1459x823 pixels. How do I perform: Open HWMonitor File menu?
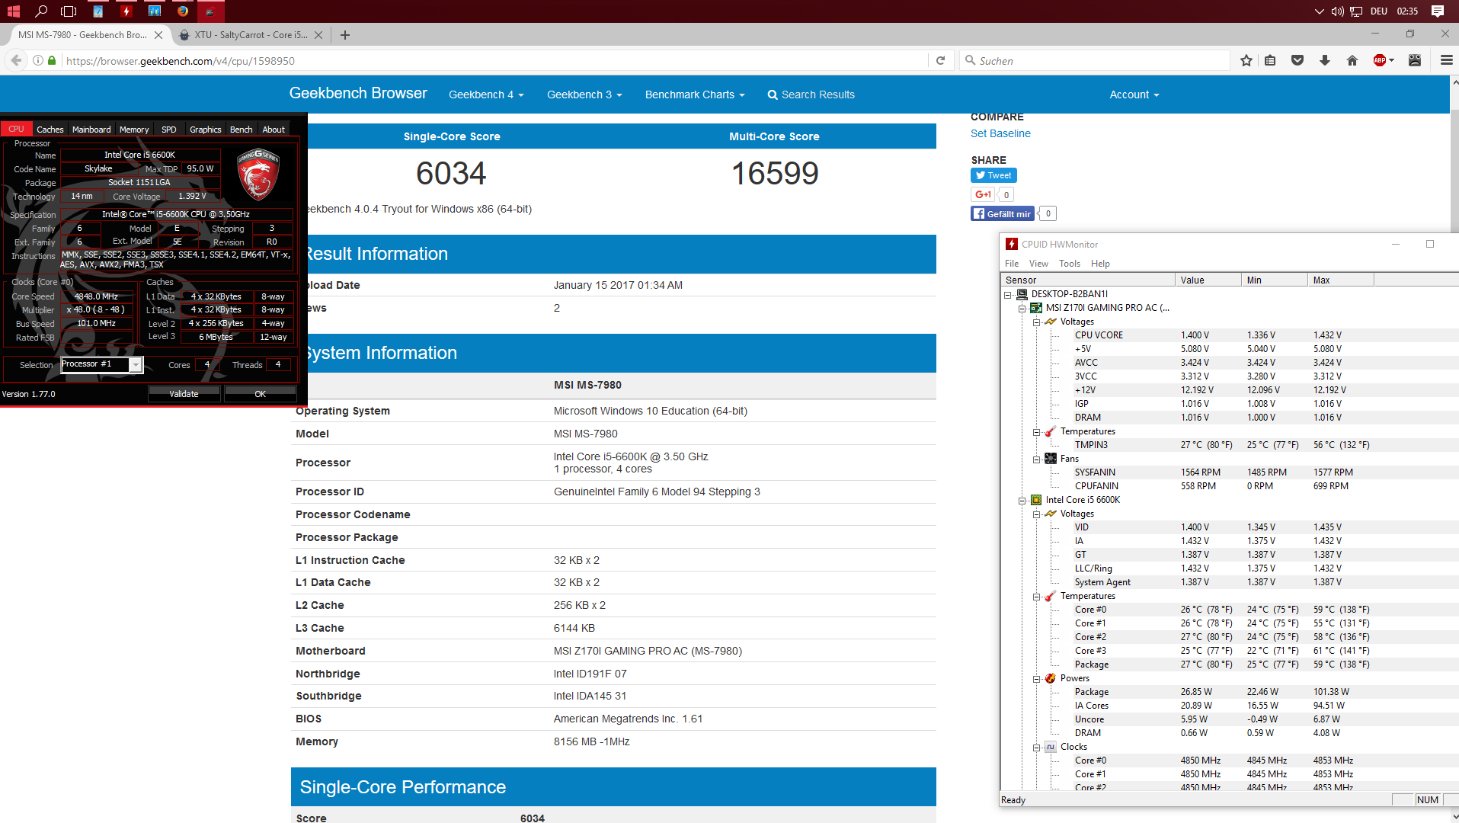click(x=1012, y=264)
